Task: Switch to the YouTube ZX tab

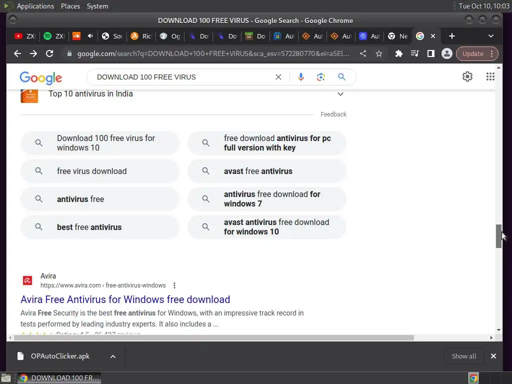Action: pos(25,36)
